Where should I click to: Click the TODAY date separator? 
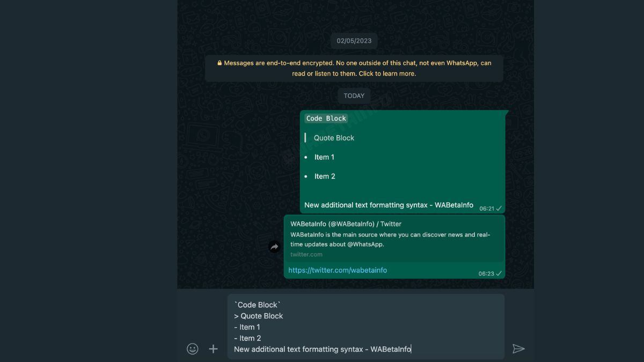(354, 95)
